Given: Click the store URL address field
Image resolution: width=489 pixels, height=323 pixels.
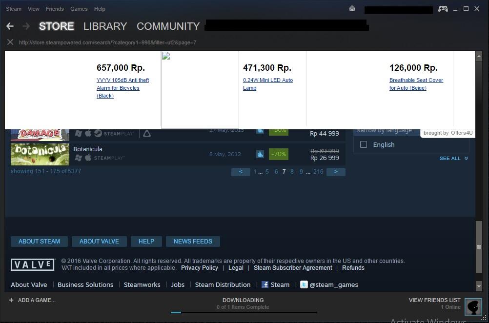Looking at the screenshot, I should pos(107,42).
